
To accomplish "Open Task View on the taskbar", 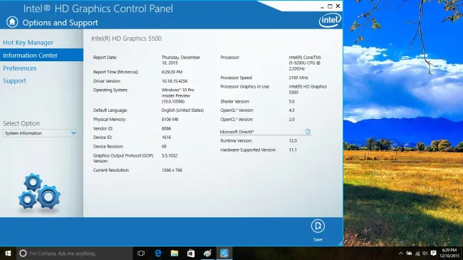I will pos(141,253).
